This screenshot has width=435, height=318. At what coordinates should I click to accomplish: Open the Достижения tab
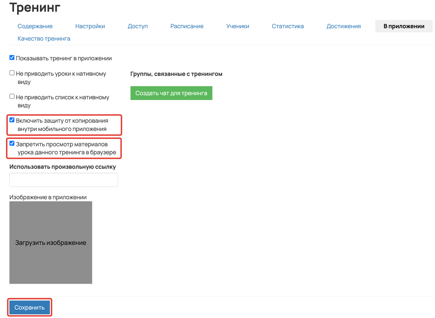[x=344, y=26]
